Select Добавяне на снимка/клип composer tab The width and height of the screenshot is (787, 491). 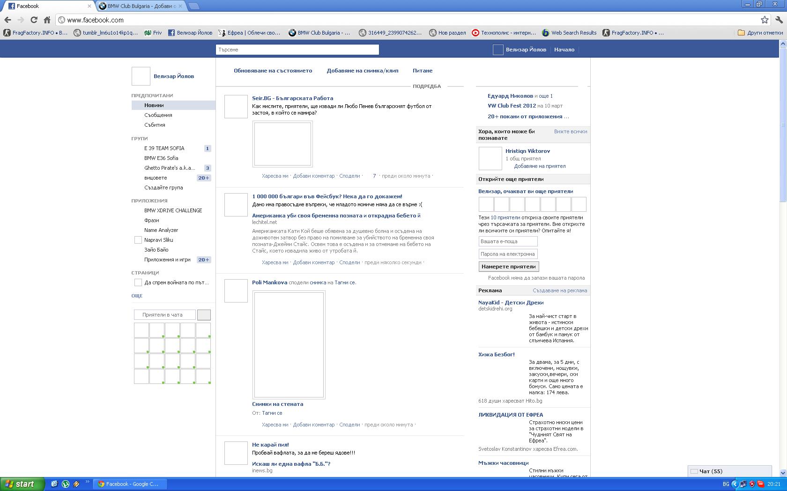[363, 71]
